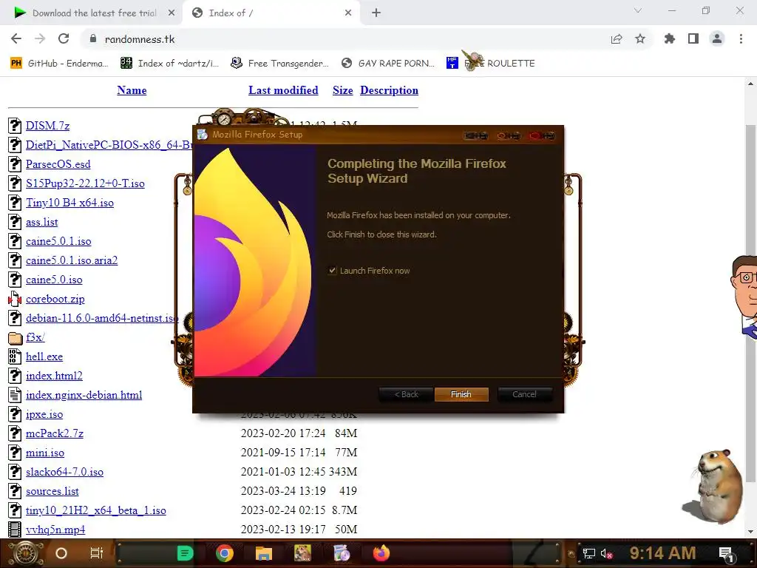The height and width of the screenshot is (568, 757).
Task: Open caine5.0.1.iso.aria2 link
Action: click(x=72, y=260)
